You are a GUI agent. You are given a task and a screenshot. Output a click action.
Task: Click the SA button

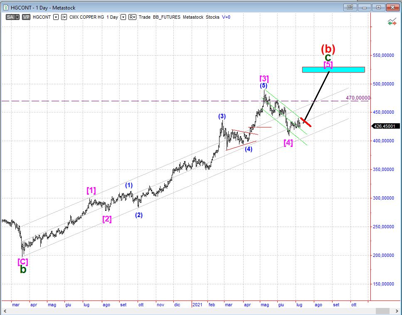click(x=10, y=17)
